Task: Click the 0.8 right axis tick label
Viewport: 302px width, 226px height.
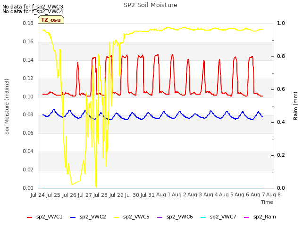Action: [x=281, y=56]
